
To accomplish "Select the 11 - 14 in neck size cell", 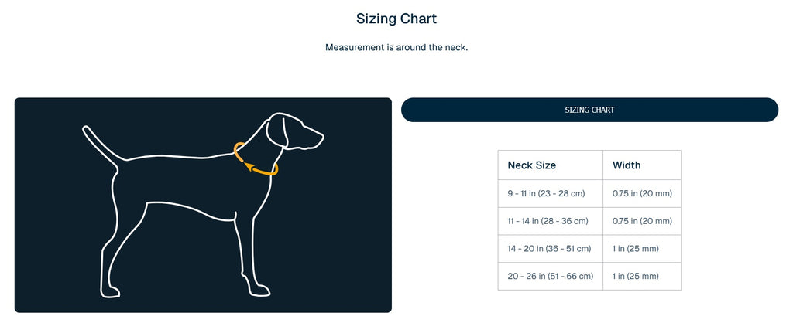I will [x=548, y=221].
